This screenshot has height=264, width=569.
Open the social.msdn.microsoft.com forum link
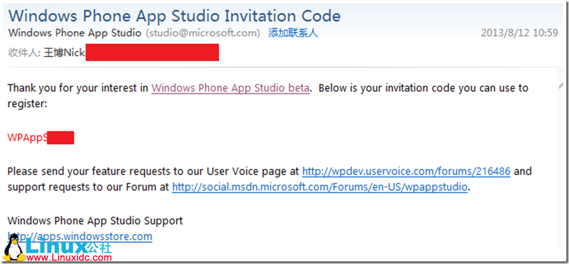coord(320,187)
